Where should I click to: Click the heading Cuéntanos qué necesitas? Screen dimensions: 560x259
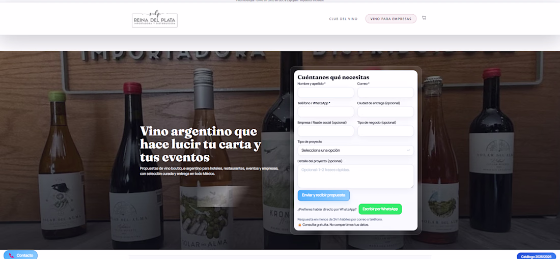click(x=333, y=77)
